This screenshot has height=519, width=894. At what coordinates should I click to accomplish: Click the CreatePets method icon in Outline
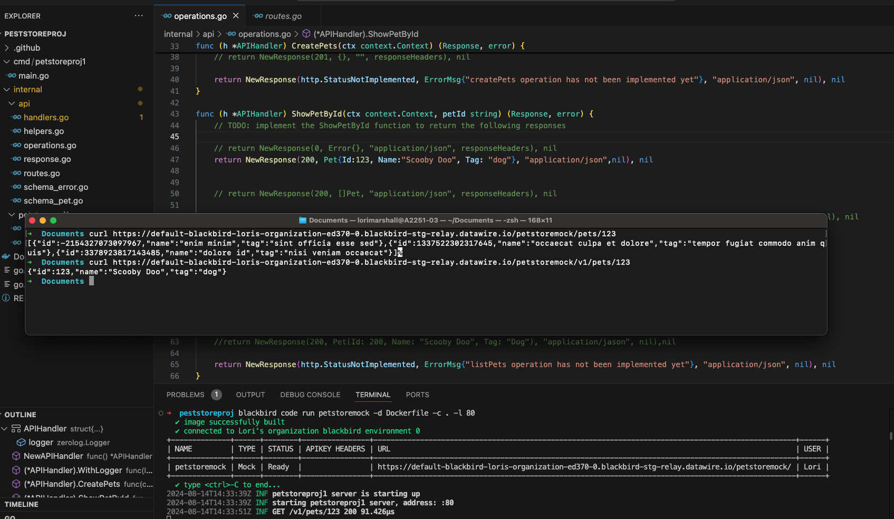click(x=16, y=484)
